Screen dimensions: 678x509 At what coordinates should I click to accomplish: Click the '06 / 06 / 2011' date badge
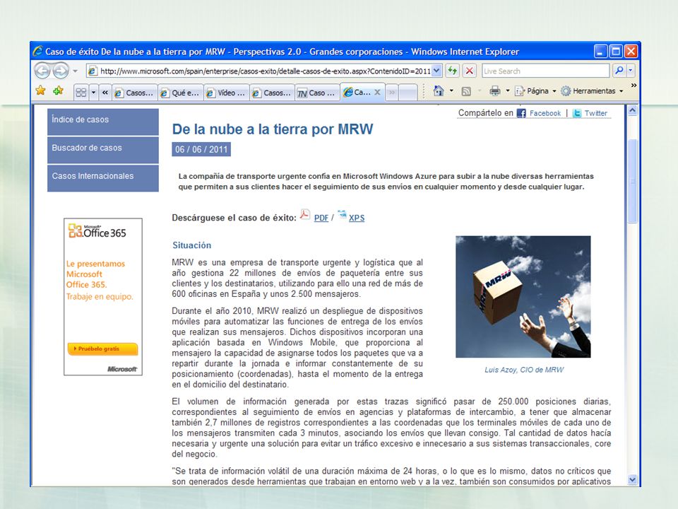pyautogui.click(x=201, y=149)
